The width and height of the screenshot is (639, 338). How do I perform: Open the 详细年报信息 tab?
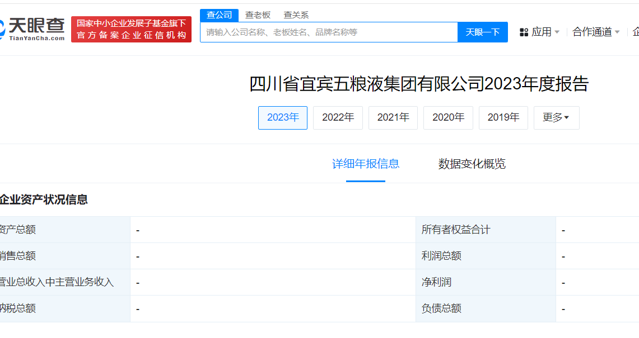366,164
